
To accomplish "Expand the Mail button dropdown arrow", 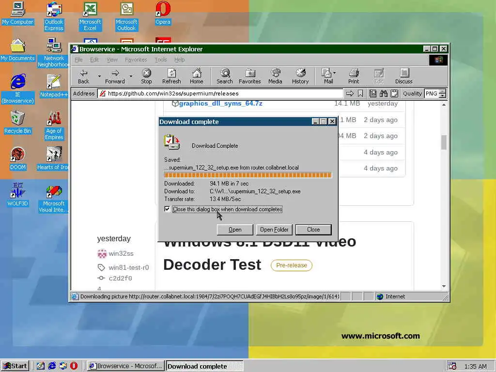I will 335,73.
